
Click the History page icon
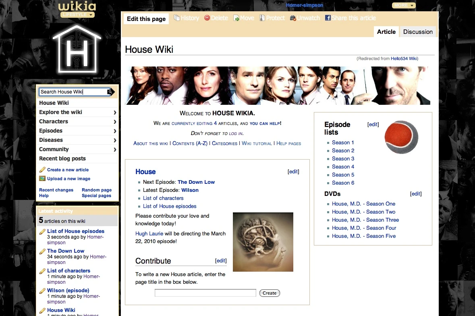coord(176,18)
